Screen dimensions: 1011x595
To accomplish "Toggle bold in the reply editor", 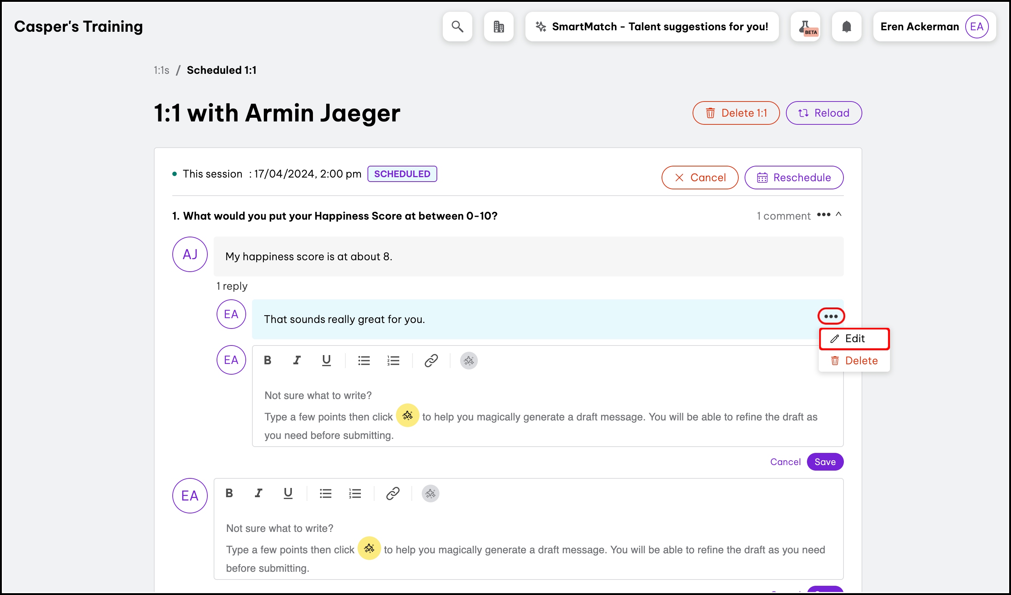I will 268,360.
